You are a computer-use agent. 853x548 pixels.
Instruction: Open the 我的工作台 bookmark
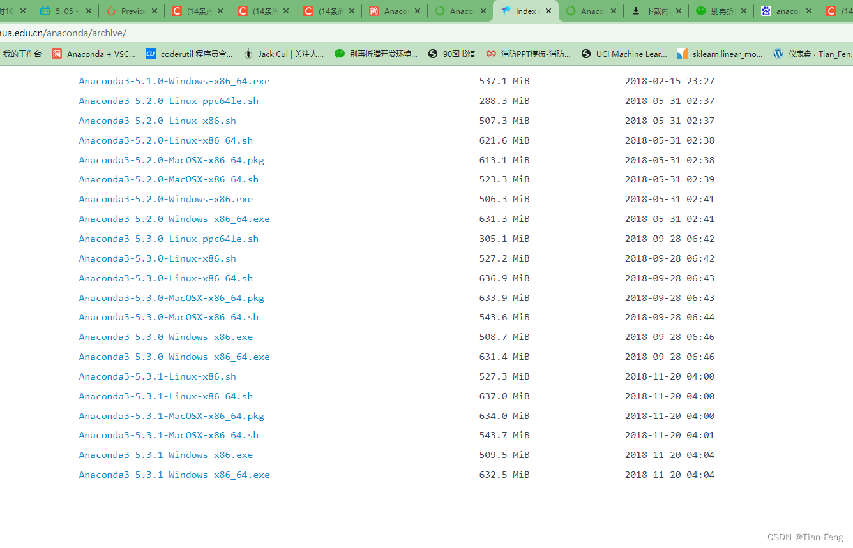[21, 54]
